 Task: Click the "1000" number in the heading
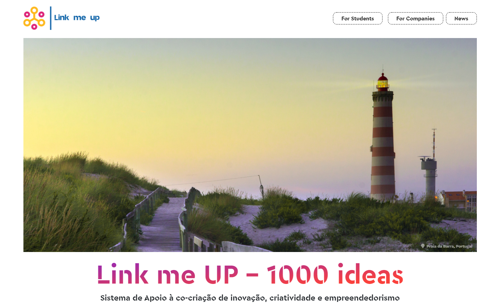[x=298, y=274]
